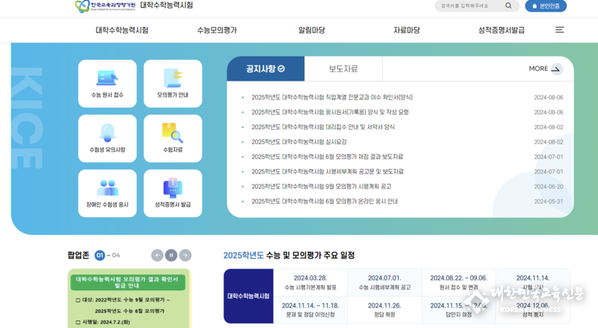Open the hamburger menu icon
The height and width of the screenshot is (328, 598).
pyautogui.click(x=559, y=29)
